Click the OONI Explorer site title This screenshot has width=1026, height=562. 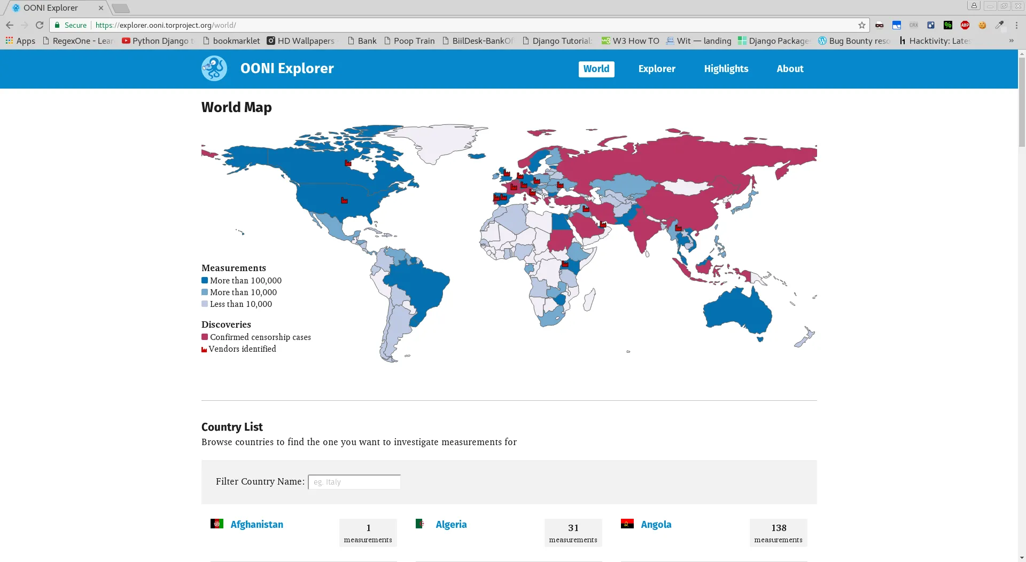(x=287, y=68)
